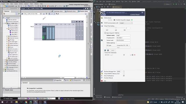Click the red Exit icon in PLCSIM

point(102,81)
